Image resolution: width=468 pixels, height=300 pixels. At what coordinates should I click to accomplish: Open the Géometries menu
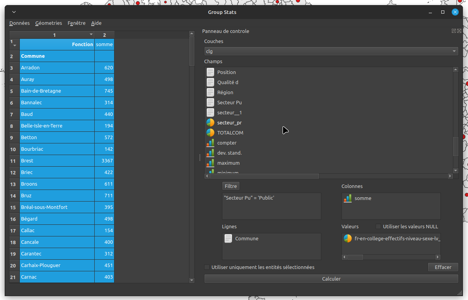coord(49,23)
